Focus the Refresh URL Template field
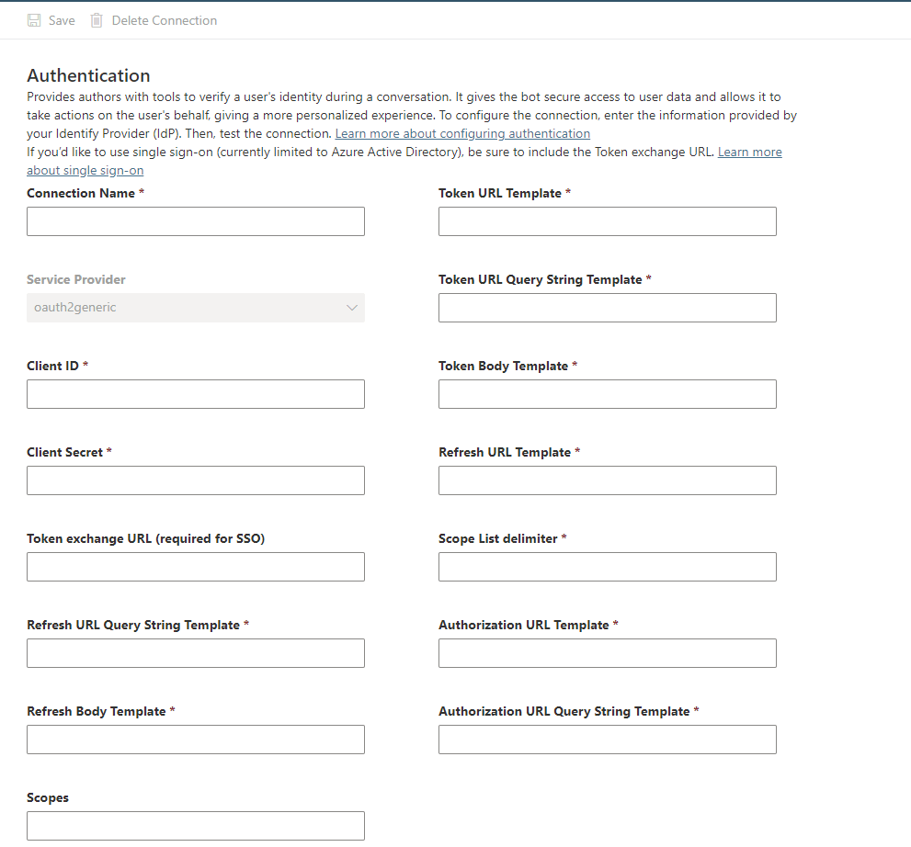This screenshot has height=847, width=911. (x=607, y=480)
